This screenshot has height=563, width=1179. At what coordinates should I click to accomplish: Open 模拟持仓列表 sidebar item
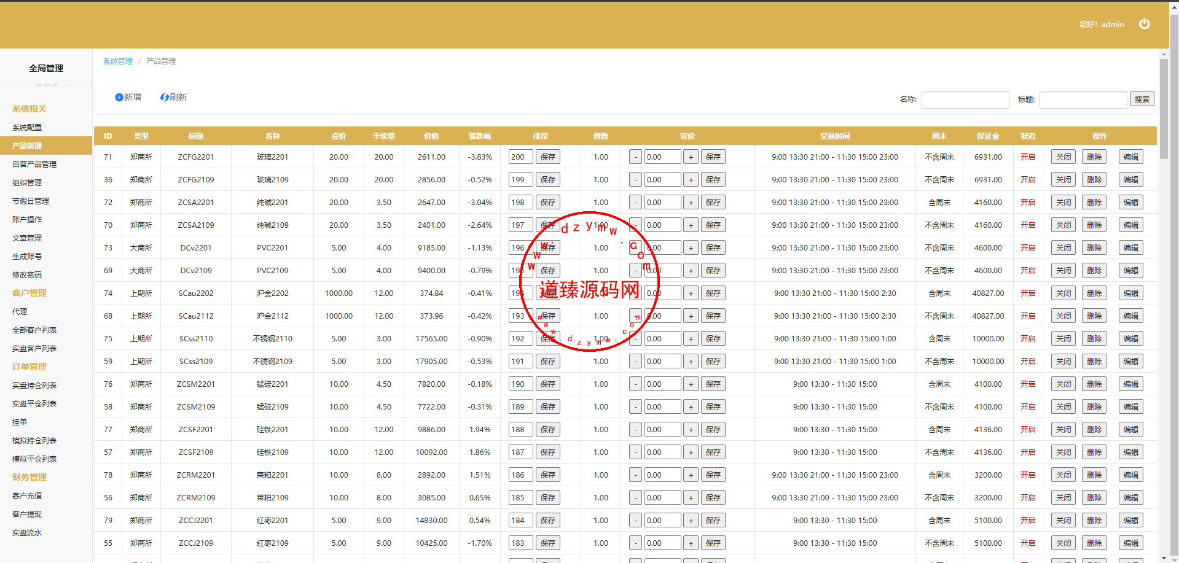34,441
